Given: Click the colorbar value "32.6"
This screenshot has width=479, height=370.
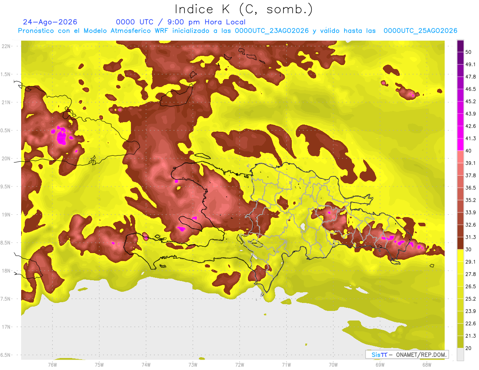Looking at the screenshot, I should pyautogui.click(x=471, y=225).
